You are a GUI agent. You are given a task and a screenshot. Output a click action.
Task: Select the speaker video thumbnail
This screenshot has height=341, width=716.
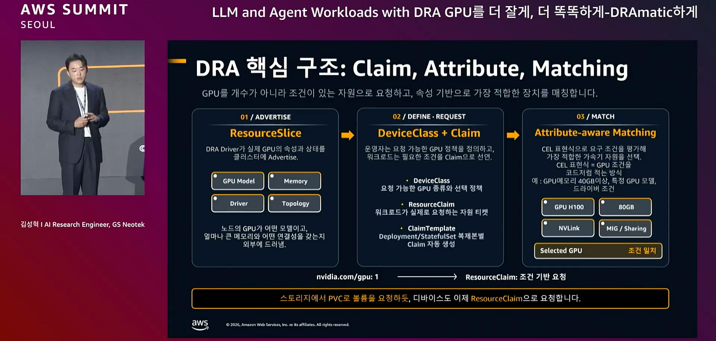82,118
